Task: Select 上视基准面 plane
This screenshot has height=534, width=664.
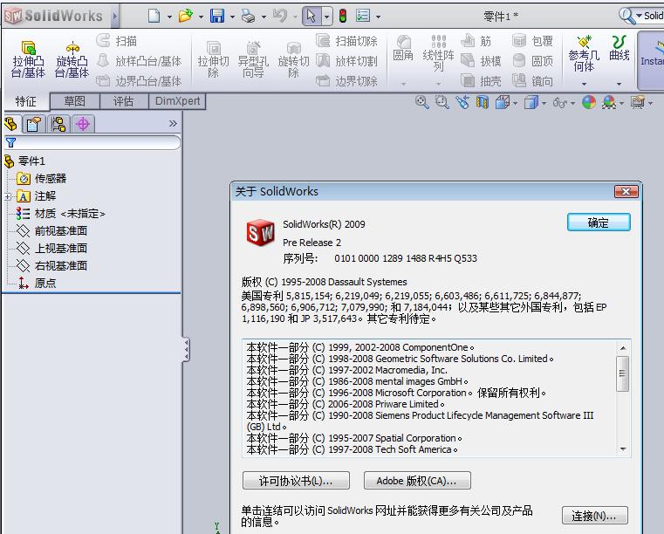Action: tap(51, 248)
